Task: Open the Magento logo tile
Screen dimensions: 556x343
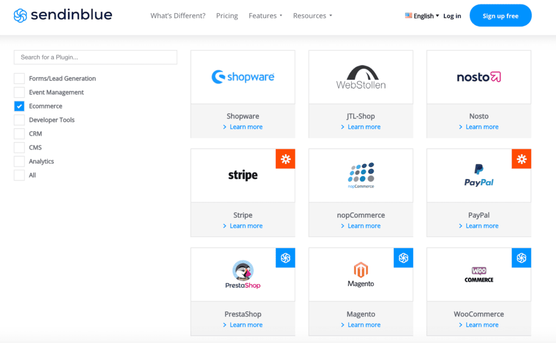Action: pos(361,275)
